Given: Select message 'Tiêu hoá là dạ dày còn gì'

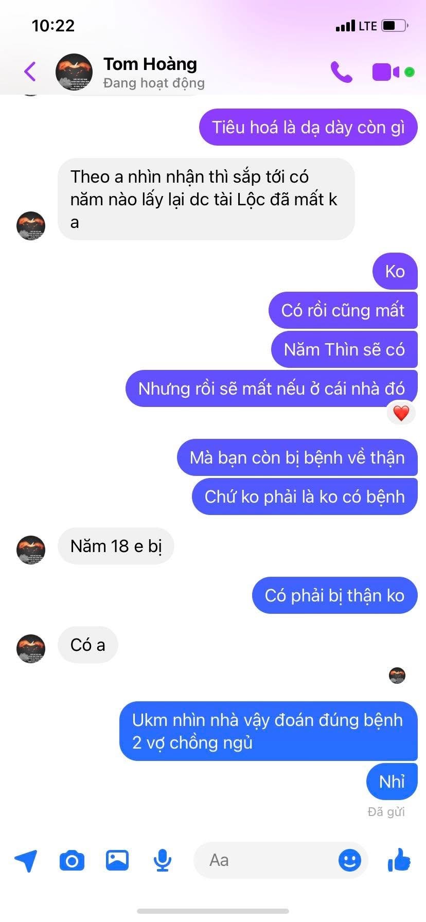Looking at the screenshot, I should (x=308, y=127).
